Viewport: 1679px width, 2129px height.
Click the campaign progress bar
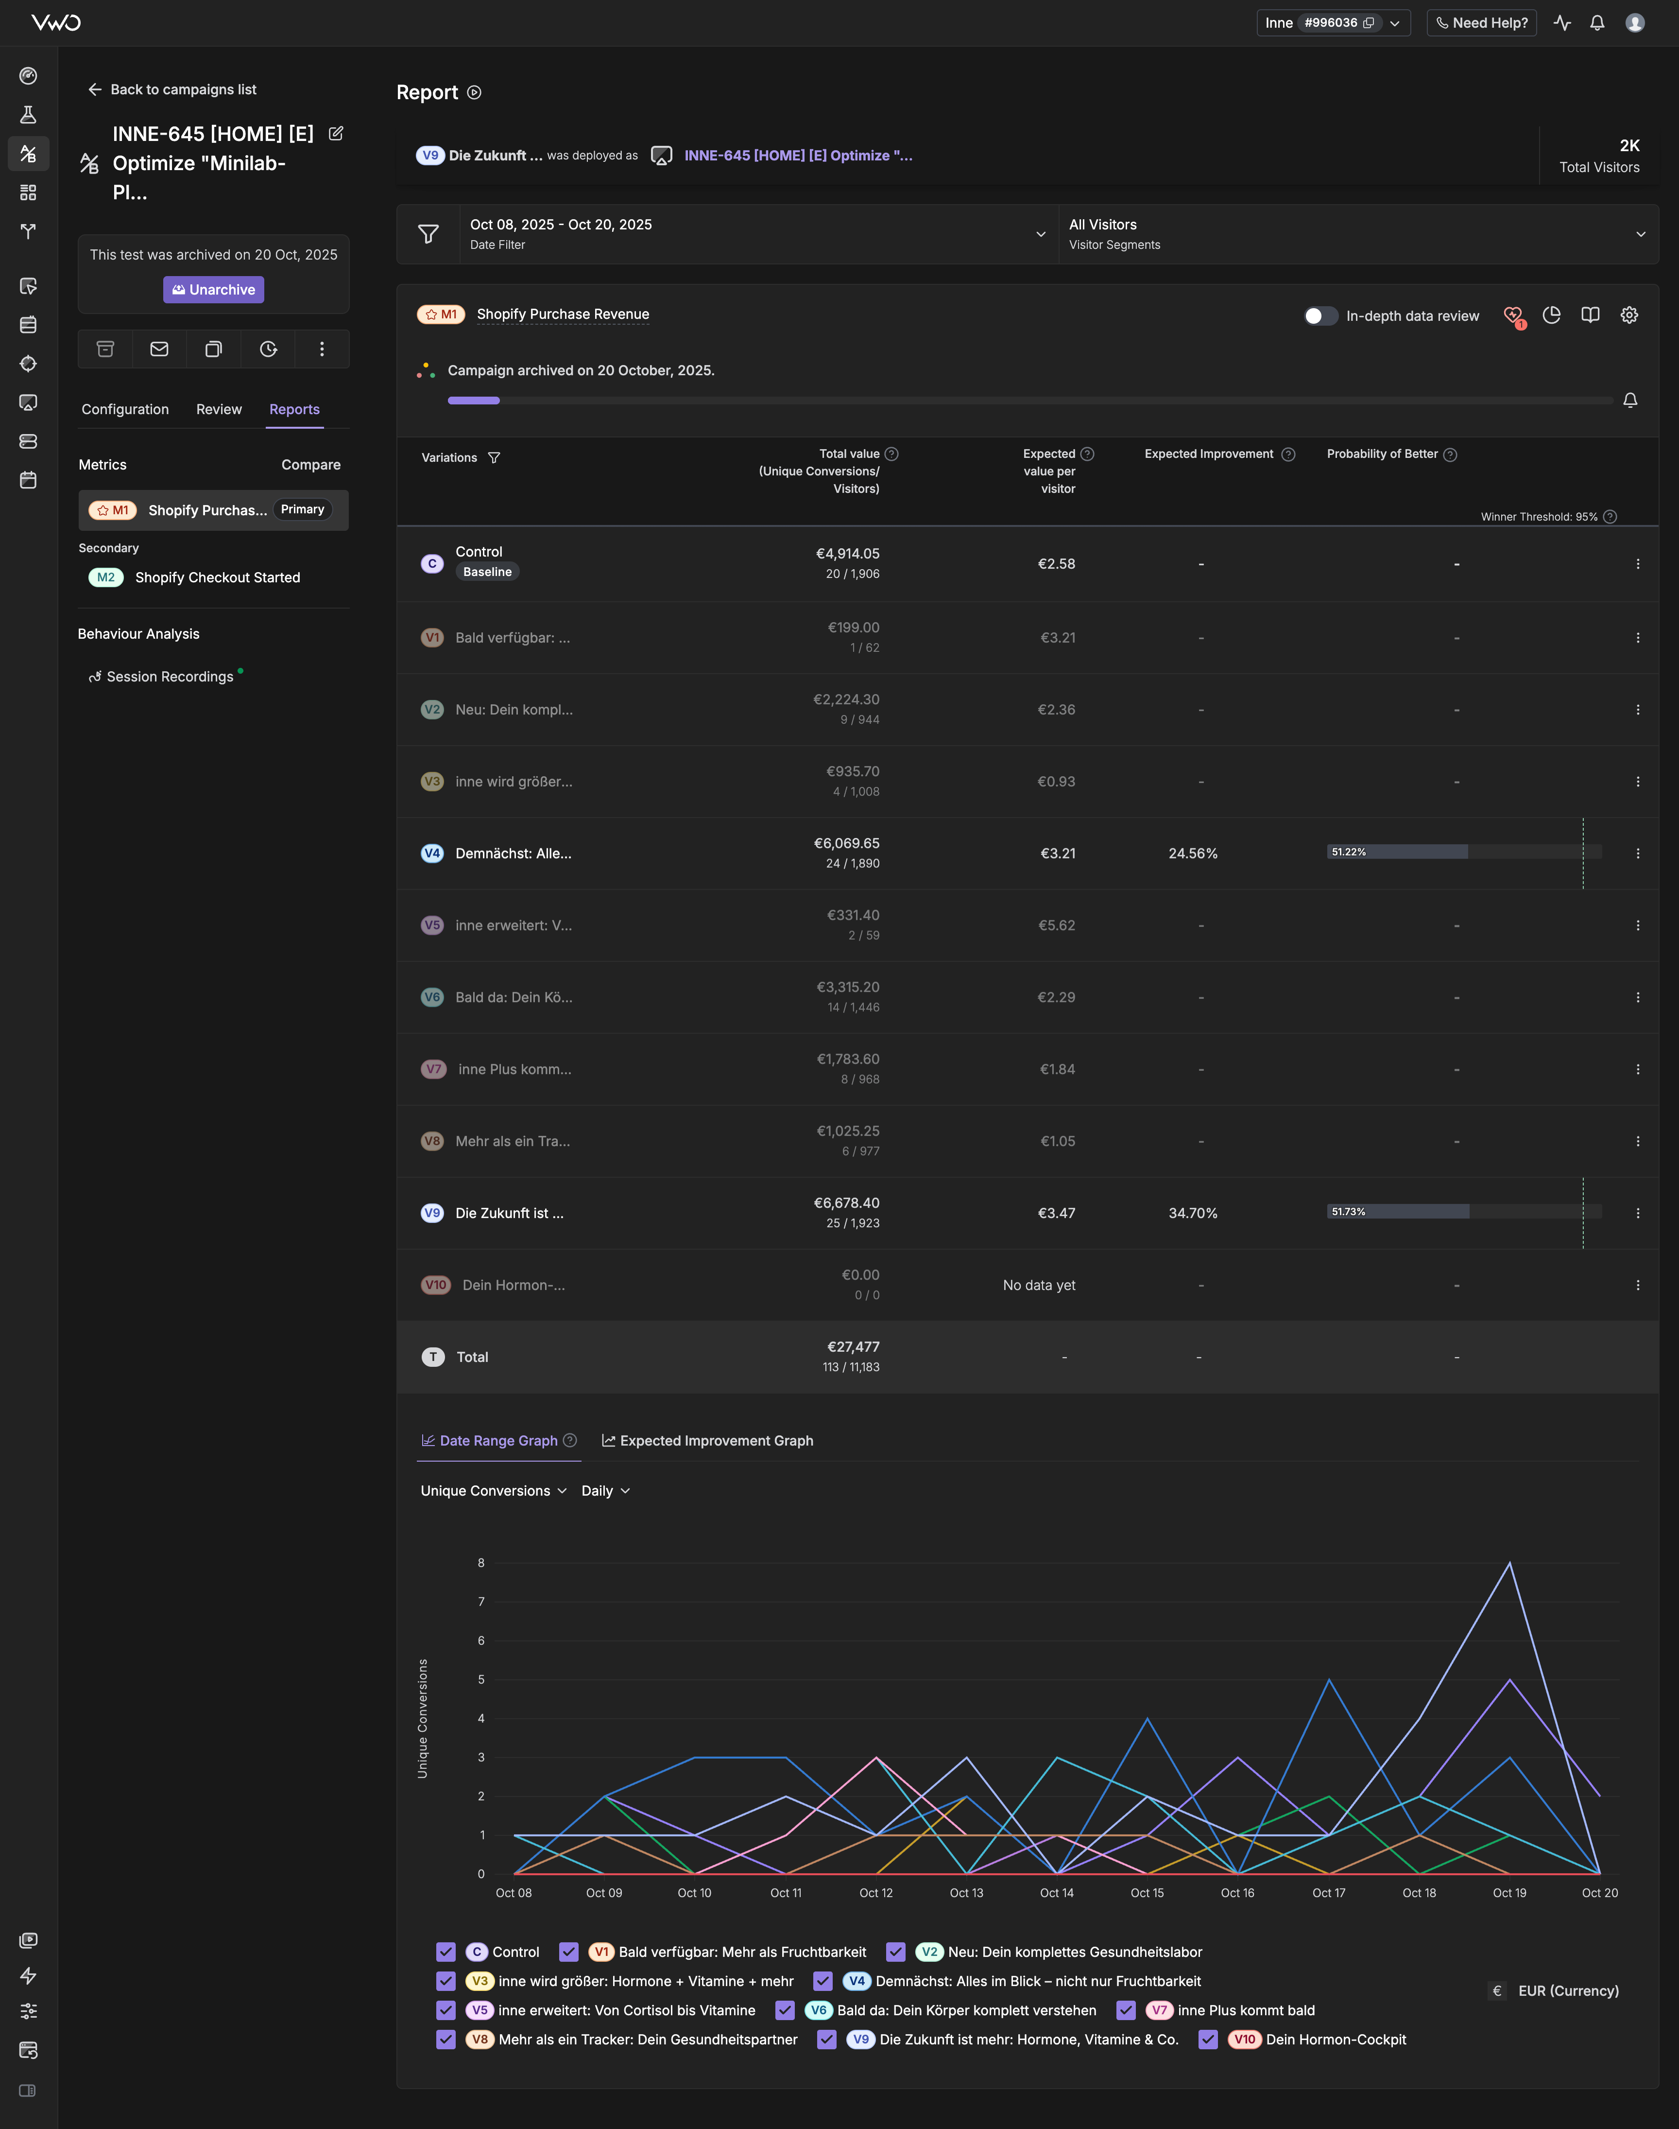tap(1029, 400)
